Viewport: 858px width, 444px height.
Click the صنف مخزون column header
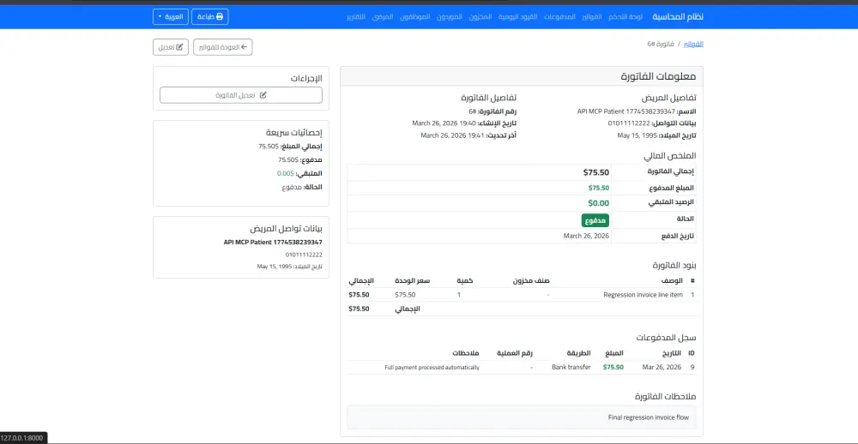point(531,280)
